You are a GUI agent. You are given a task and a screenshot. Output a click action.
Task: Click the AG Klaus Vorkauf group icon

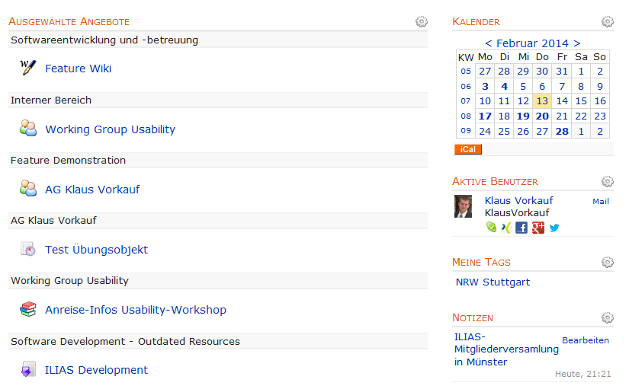(x=28, y=188)
